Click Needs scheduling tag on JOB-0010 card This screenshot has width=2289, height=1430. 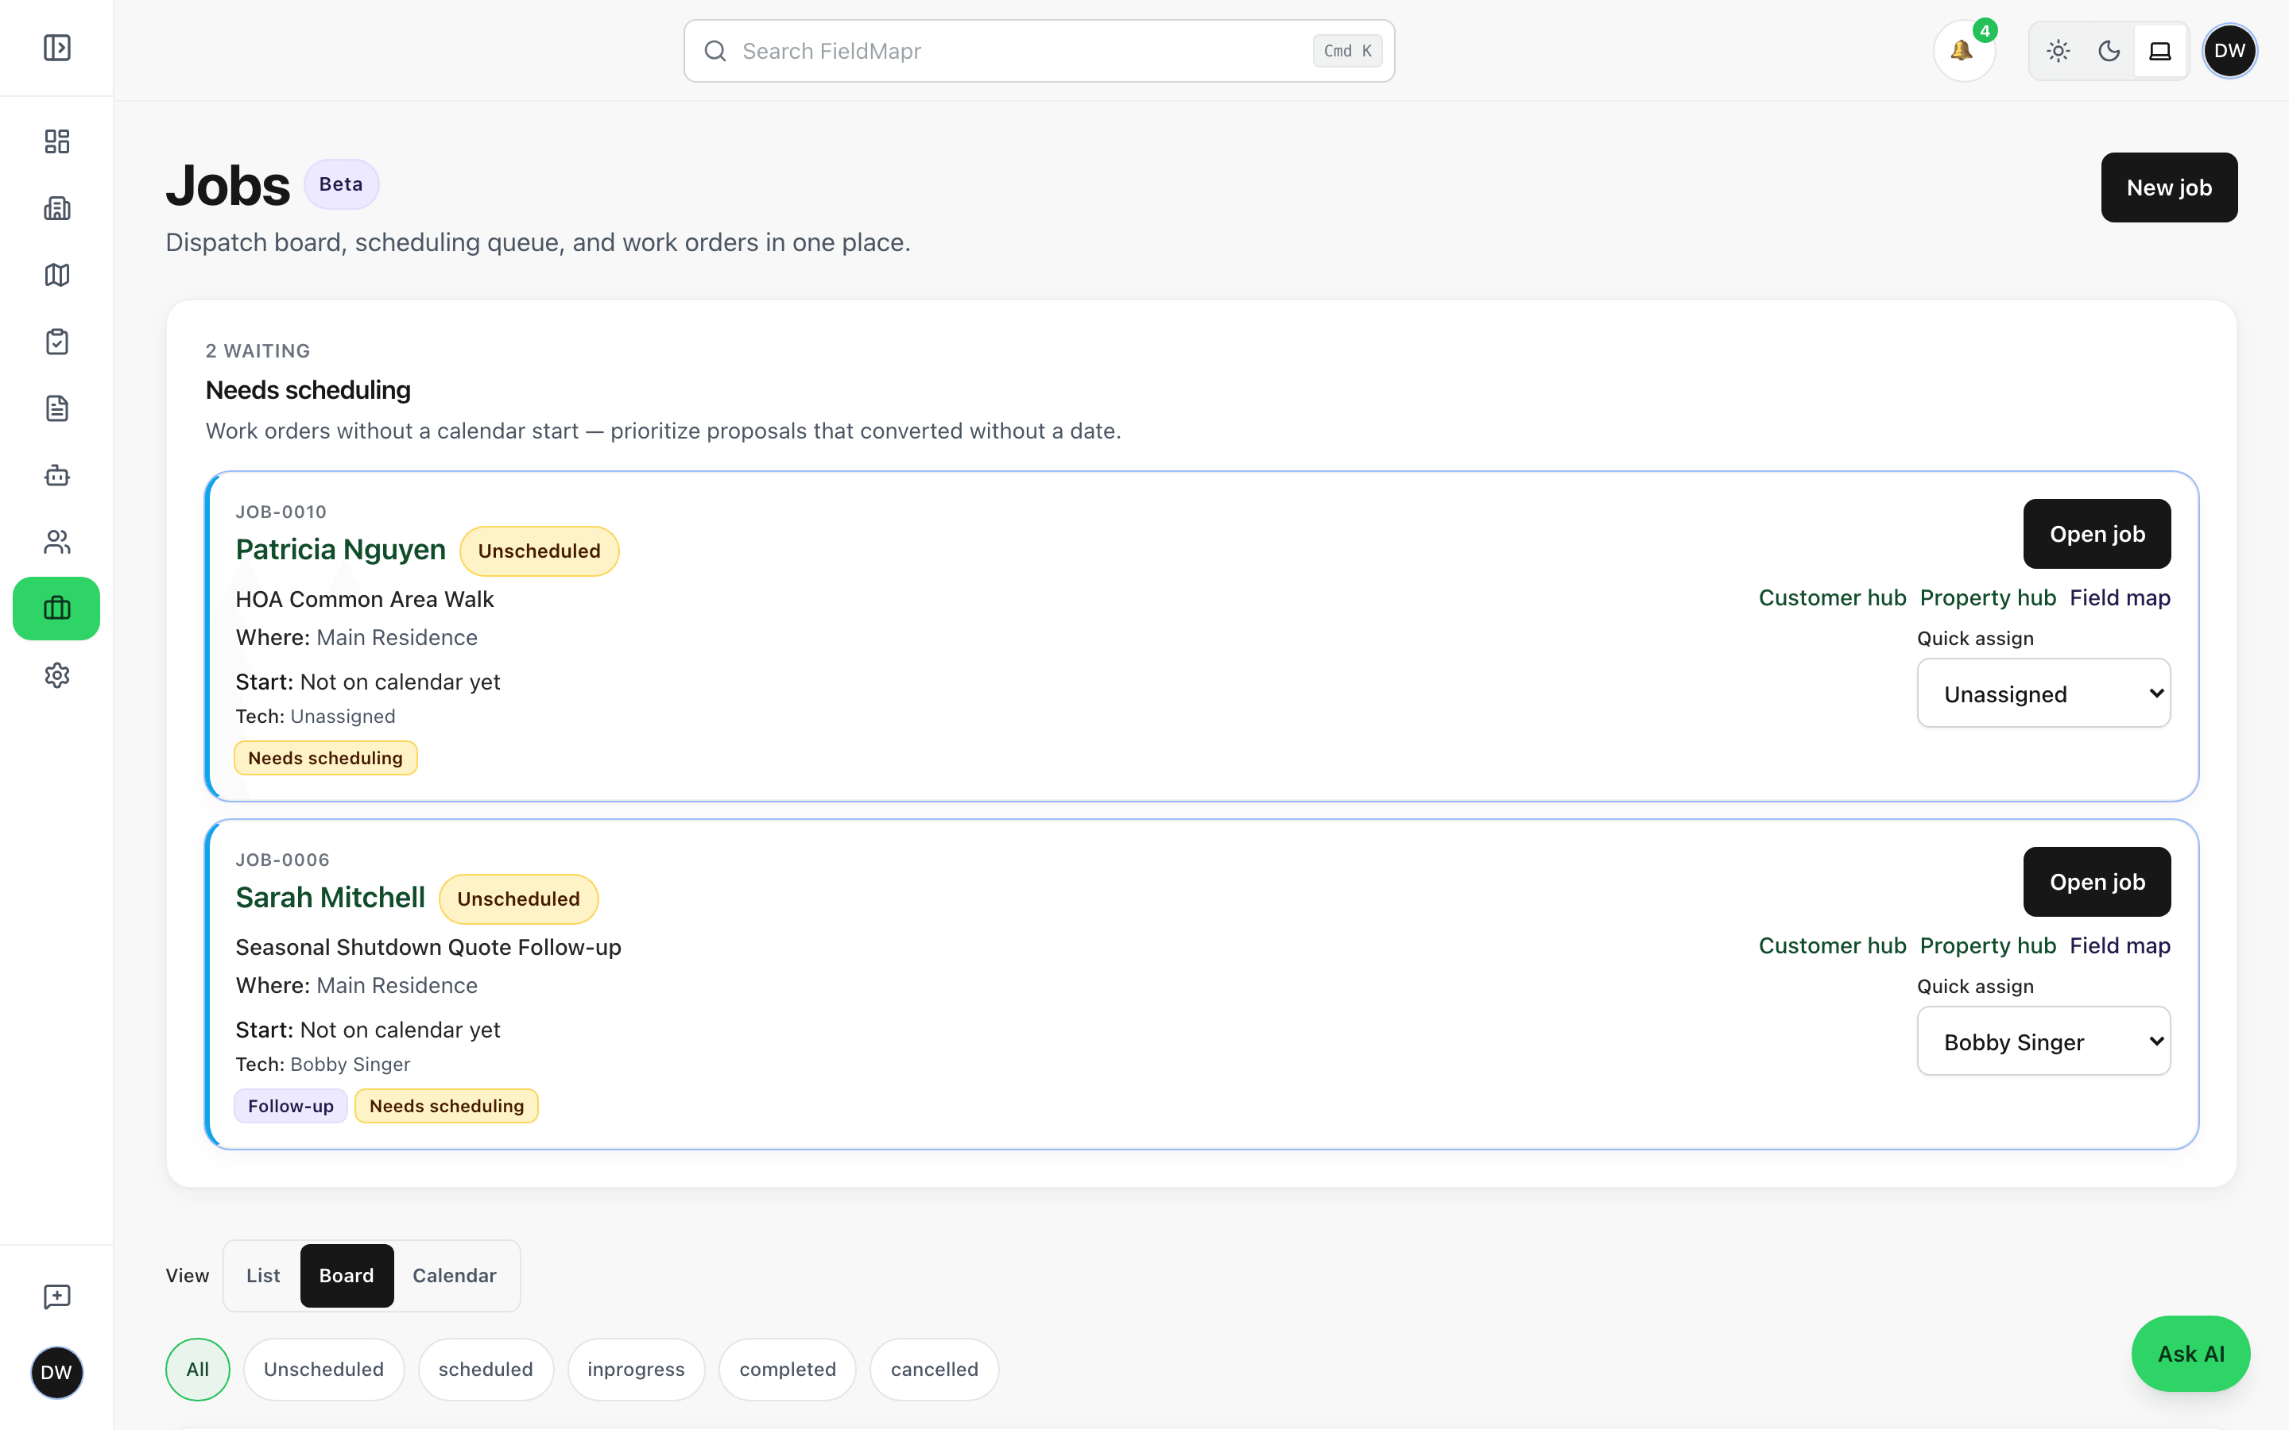325,758
